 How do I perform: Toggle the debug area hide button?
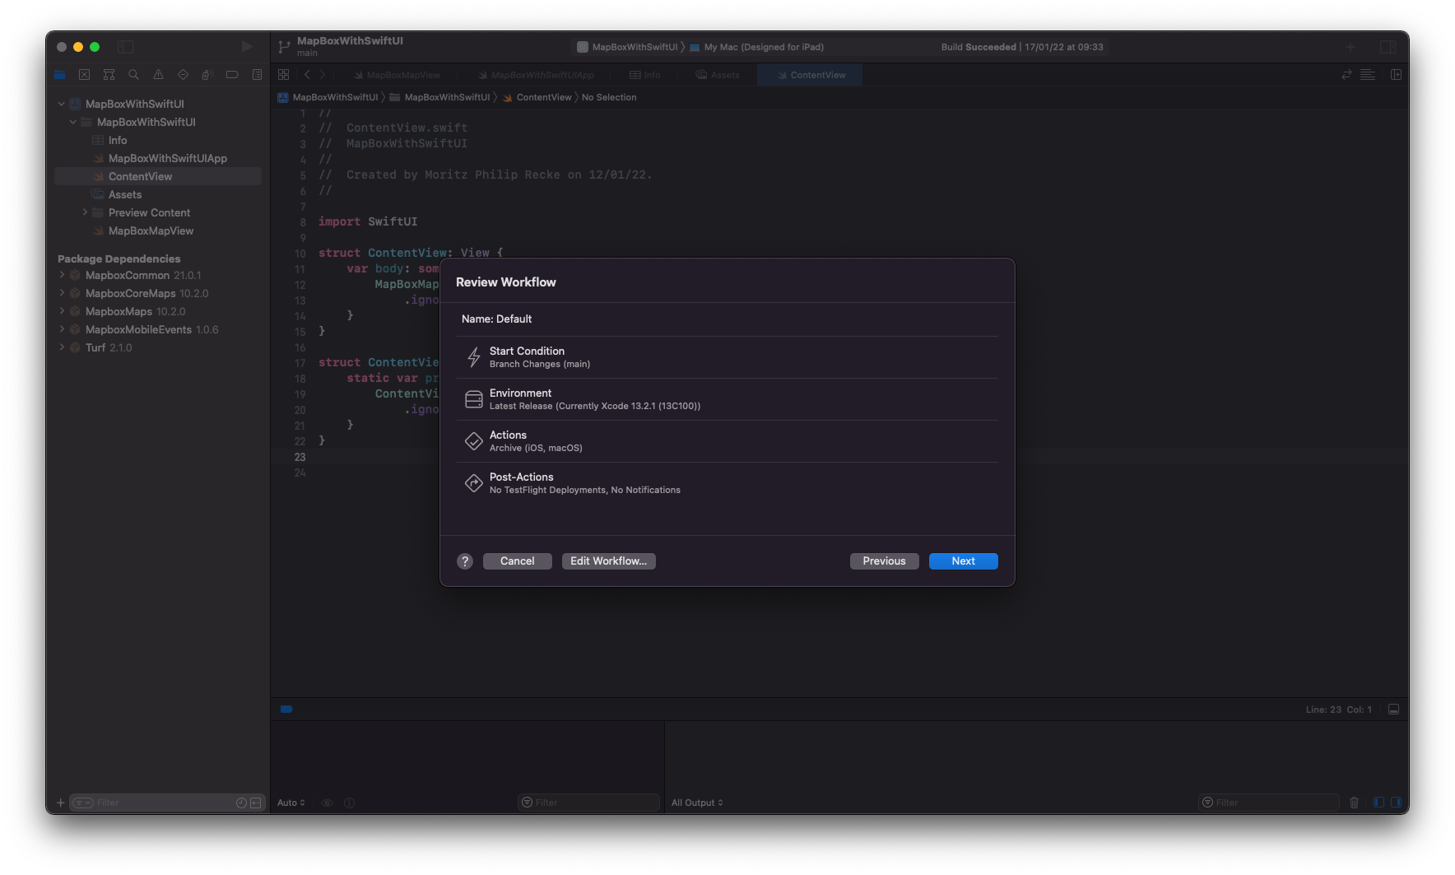pos(1393,710)
